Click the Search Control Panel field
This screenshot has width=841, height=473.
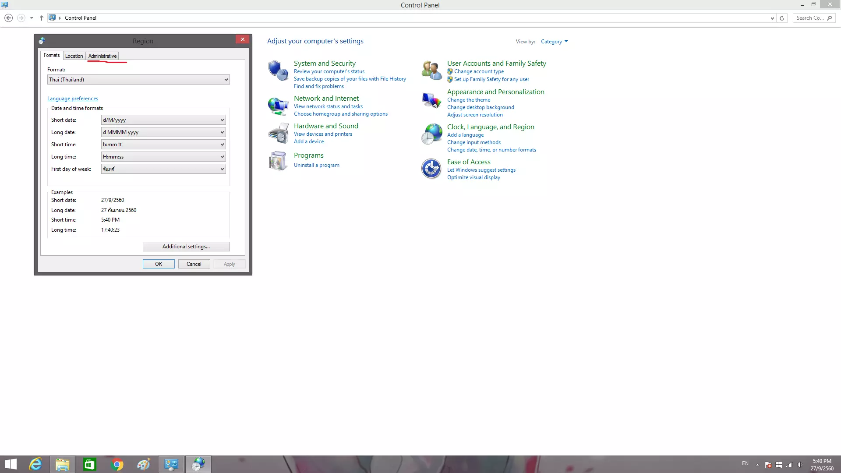coord(810,18)
